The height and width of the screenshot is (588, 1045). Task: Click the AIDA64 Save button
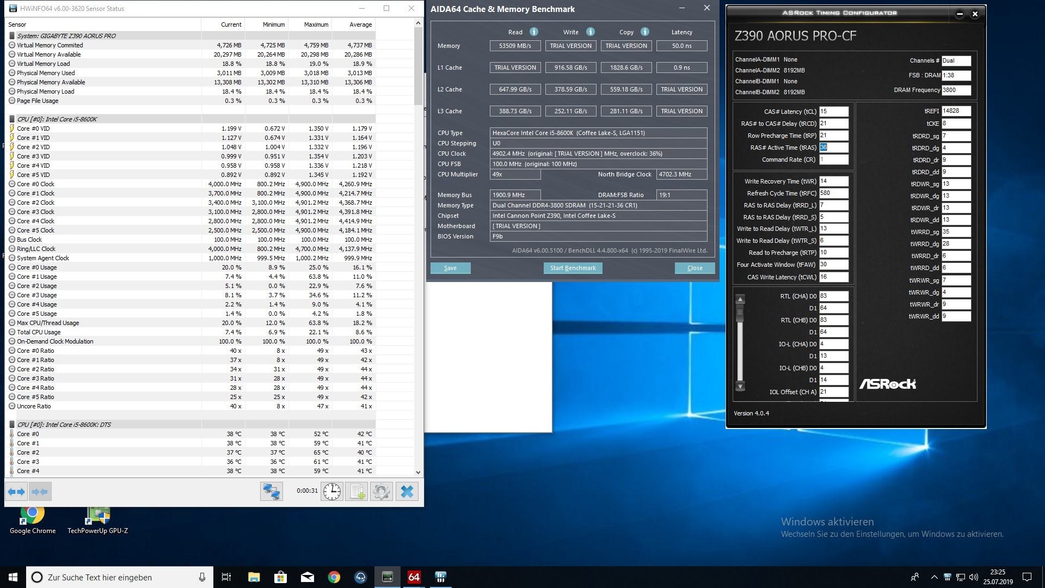450,268
